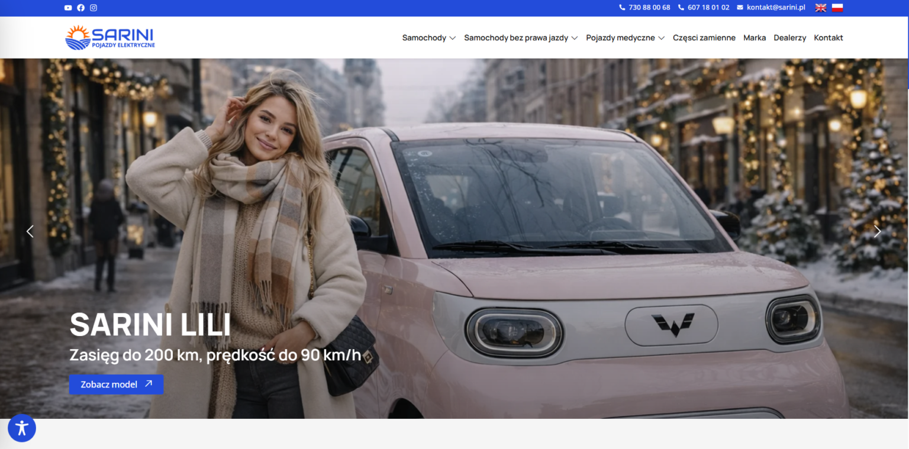
Task: Go to the next slide arrow
Action: click(878, 231)
